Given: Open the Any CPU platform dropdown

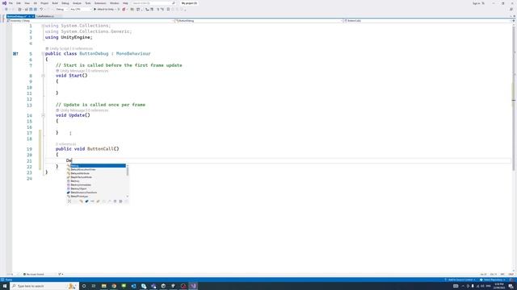Looking at the screenshot, I should coord(80,9).
